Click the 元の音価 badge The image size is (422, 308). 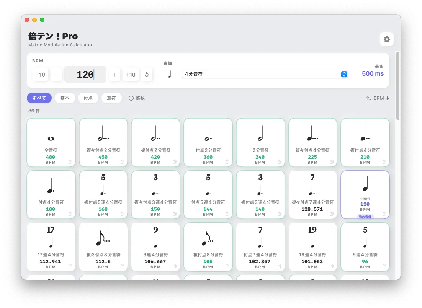365,217
